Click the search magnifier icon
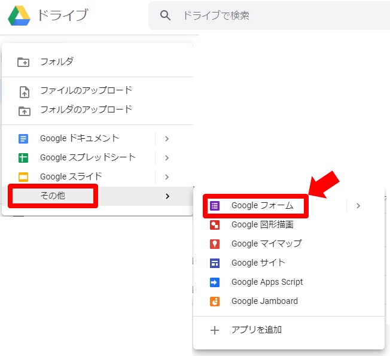Viewport: 390px width, 356px height. click(x=166, y=16)
